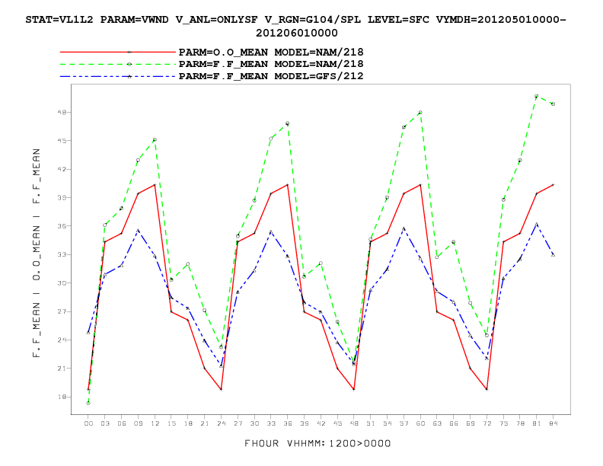Click the y-axis tick label 45
603x466 pixels.
(x=62, y=141)
